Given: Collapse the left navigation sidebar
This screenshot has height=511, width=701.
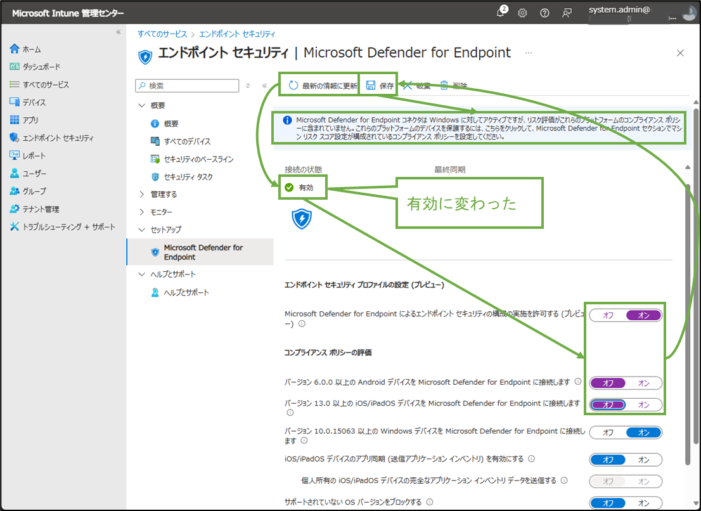Looking at the screenshot, I should [119, 32].
